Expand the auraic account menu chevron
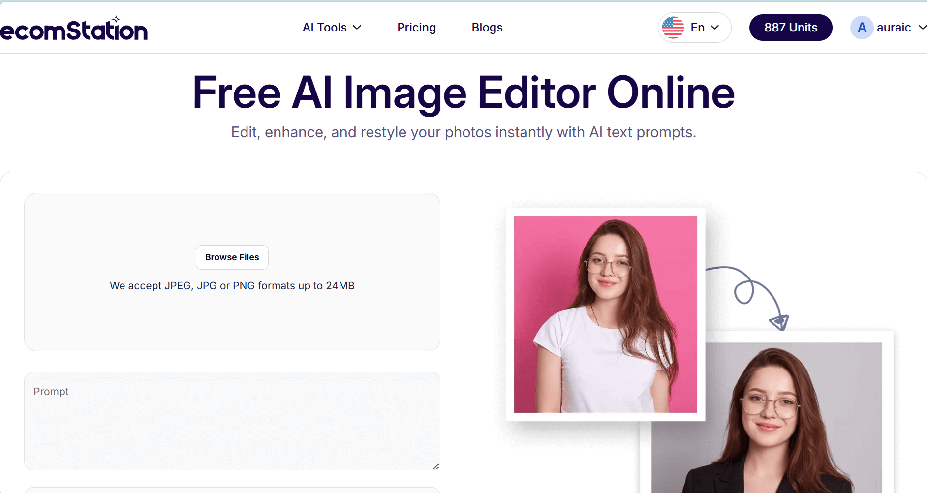Screen dimensions: 927x493 point(922,28)
